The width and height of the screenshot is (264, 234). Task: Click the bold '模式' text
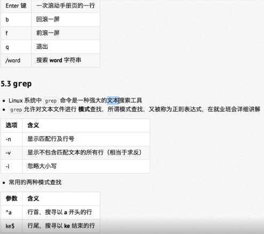click(x=84, y=109)
